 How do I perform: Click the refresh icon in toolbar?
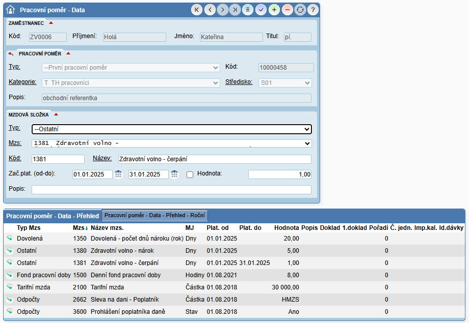click(x=300, y=10)
